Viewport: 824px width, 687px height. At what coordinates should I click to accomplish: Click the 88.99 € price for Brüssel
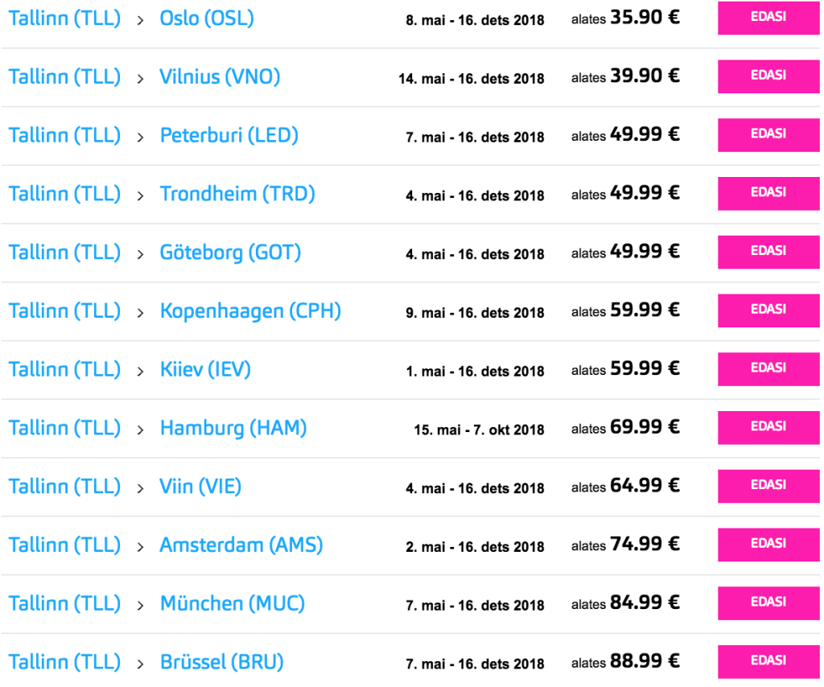(x=645, y=661)
